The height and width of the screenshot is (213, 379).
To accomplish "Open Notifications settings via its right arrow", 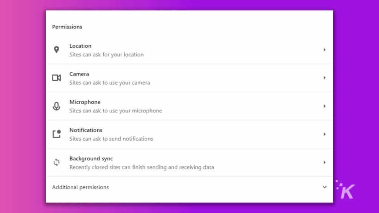I will [x=325, y=134].
